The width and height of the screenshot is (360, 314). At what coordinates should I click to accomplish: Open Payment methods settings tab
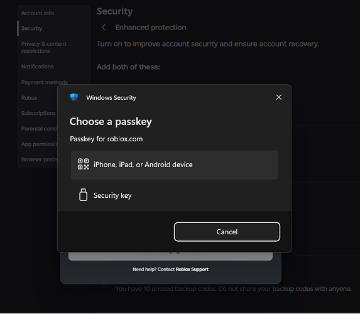tap(45, 82)
